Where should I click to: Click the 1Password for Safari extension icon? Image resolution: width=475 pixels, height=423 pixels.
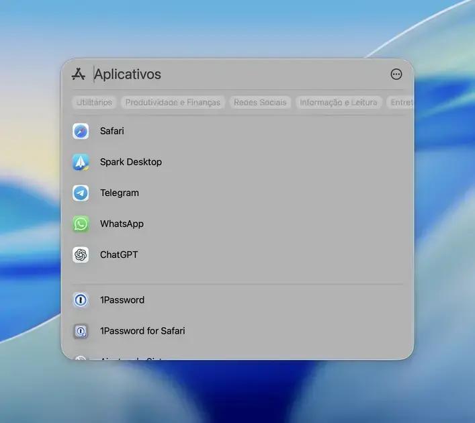(x=81, y=331)
